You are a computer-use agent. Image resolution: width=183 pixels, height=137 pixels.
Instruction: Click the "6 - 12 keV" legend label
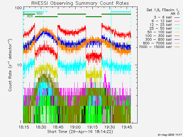[x=162, y=21]
